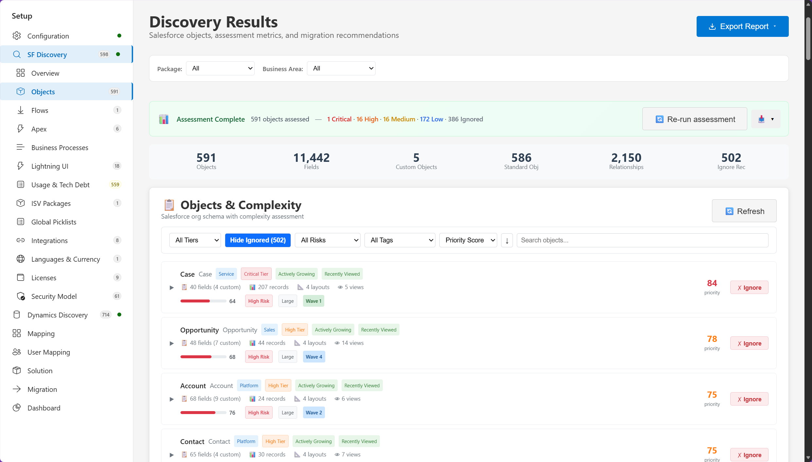Open the Priority Score sort dropdown
This screenshot has height=462, width=812.
(x=468, y=240)
